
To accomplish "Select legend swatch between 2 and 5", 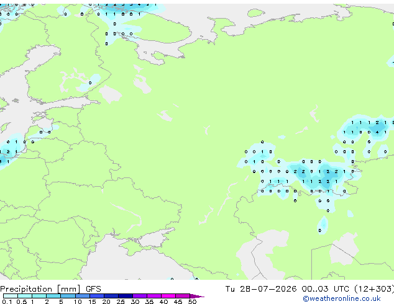I will click(53, 296).
